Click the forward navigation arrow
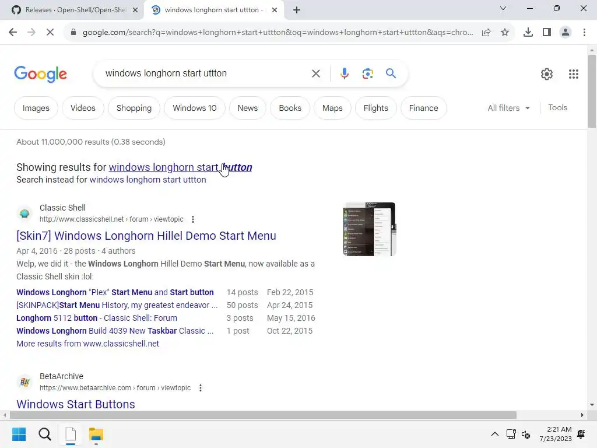 [x=31, y=33]
